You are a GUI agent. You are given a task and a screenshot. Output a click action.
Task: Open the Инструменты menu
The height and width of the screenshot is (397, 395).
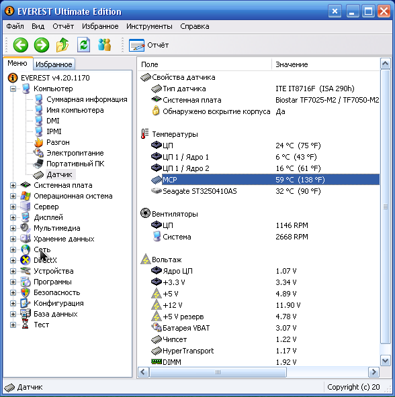pyautogui.click(x=149, y=26)
